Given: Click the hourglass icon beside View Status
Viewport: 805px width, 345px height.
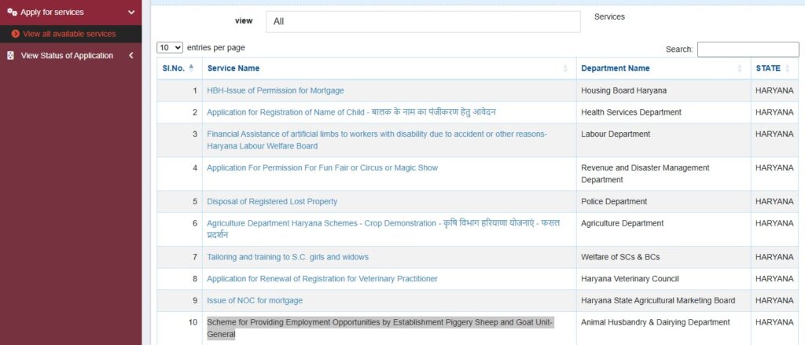Looking at the screenshot, I should 10,56.
